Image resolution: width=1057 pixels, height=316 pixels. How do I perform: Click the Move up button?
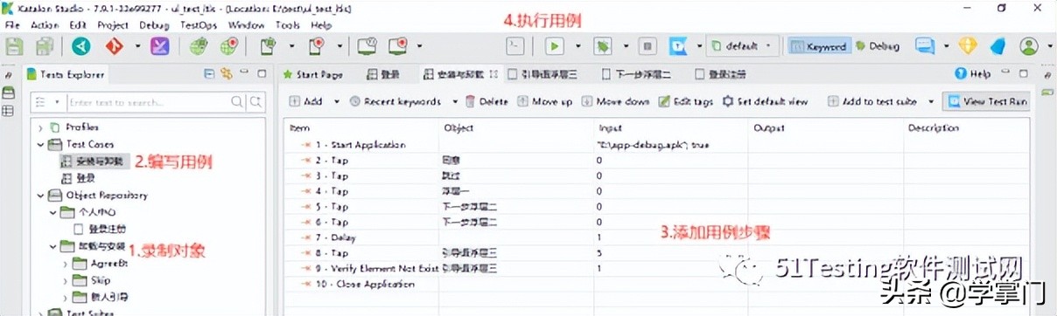544,102
